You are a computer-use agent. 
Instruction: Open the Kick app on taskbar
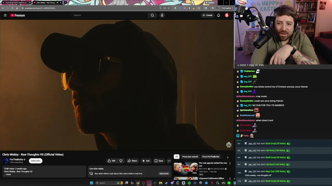tap(229, 183)
